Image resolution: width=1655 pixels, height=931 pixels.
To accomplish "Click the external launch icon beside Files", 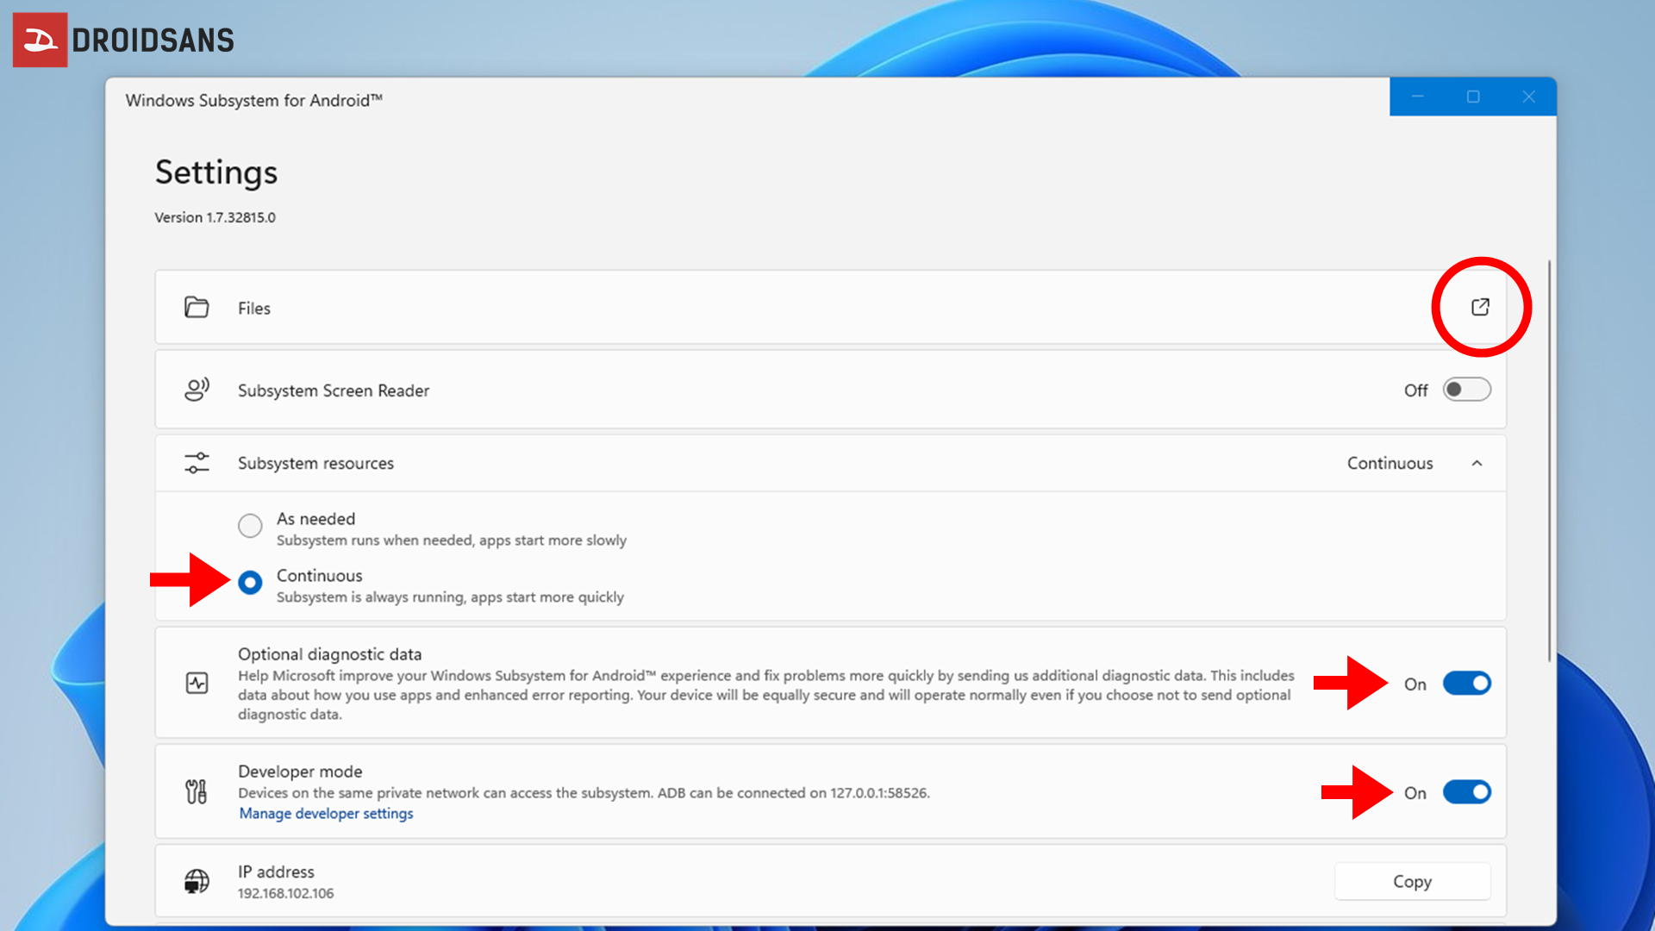I will tap(1481, 307).
